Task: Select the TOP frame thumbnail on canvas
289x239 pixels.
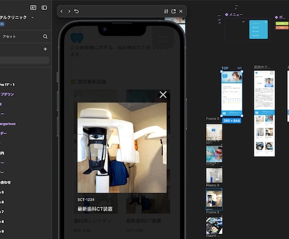Action: pyautogui.click(x=232, y=94)
